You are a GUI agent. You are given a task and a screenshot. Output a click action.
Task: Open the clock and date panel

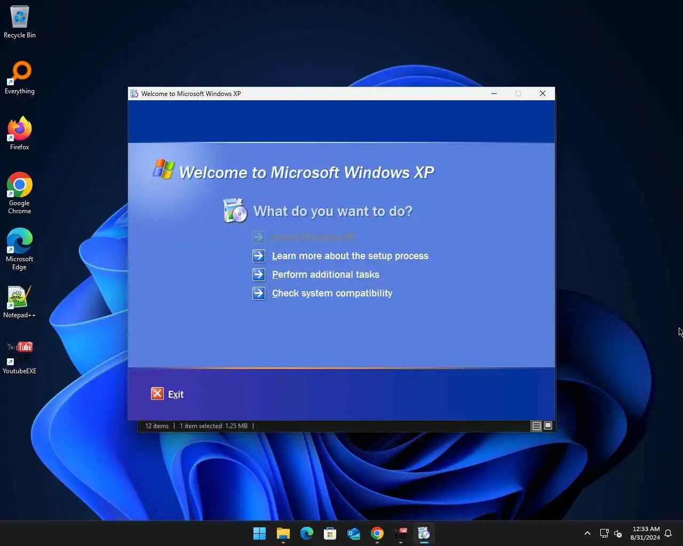(x=645, y=533)
